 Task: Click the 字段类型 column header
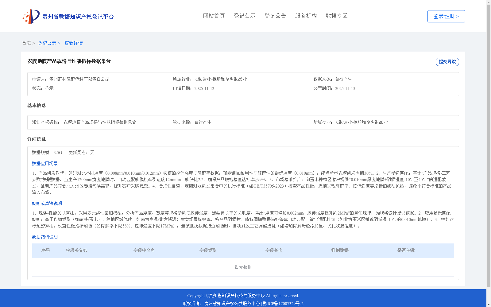coord(208,251)
